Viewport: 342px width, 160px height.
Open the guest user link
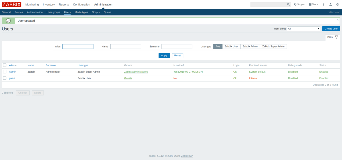pyautogui.click(x=12, y=78)
